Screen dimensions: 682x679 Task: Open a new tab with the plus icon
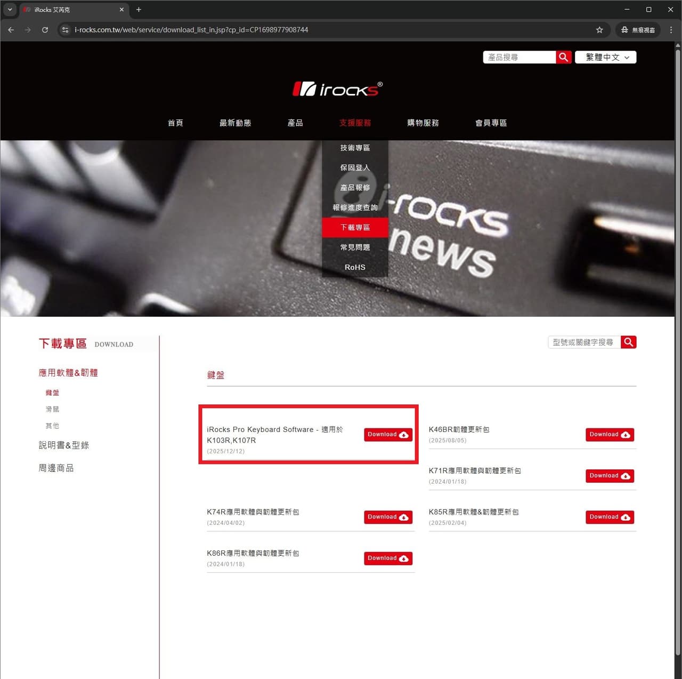coord(139,10)
